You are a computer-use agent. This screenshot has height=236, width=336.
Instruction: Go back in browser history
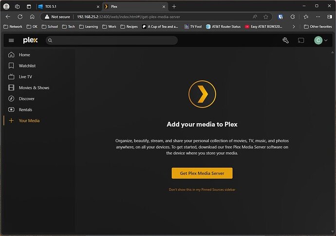[8, 17]
